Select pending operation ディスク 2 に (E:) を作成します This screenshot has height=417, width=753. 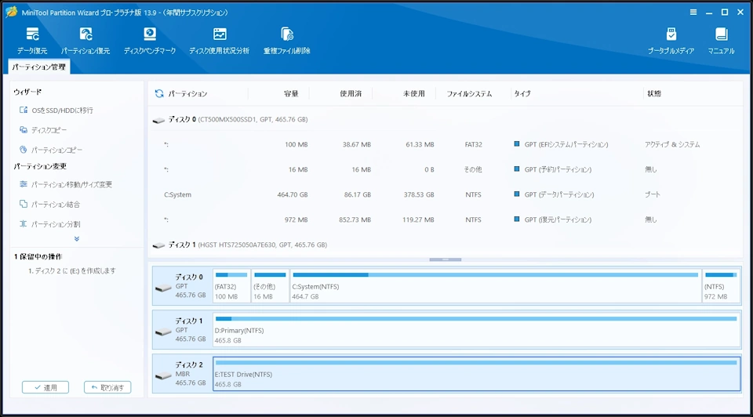pos(72,271)
